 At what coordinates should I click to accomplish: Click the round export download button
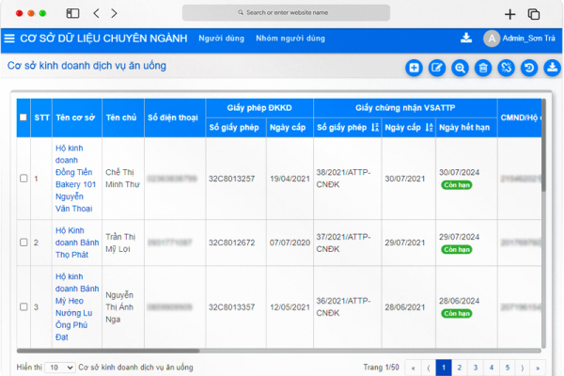coord(552,68)
